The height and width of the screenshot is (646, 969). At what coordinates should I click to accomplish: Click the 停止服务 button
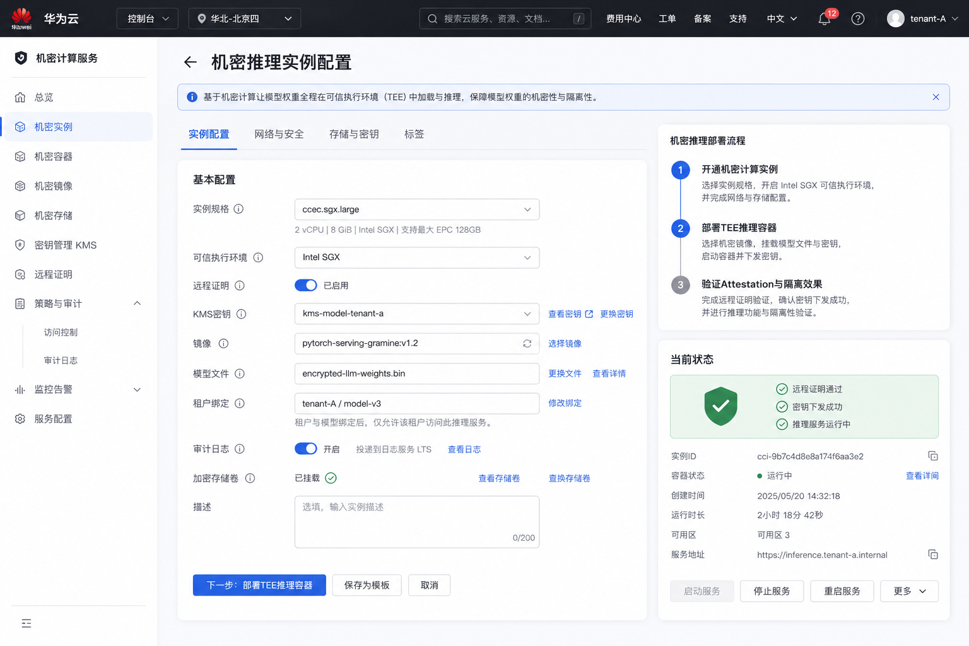(772, 591)
